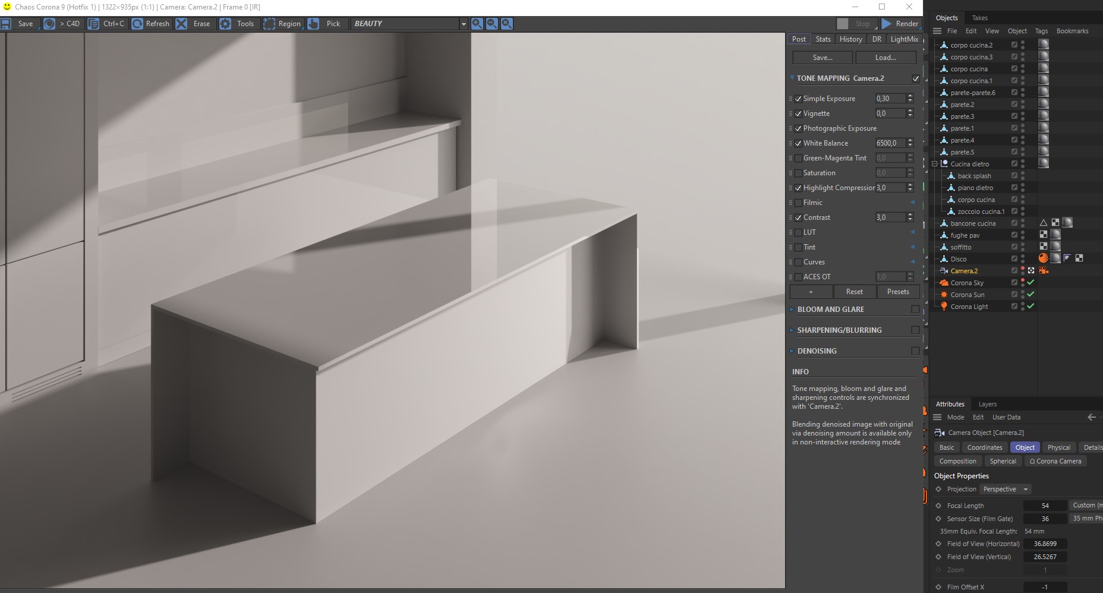Viewport: 1103px width, 593px height.
Task: Select the material tag on corpo cucina.2
Action: [1044, 44]
